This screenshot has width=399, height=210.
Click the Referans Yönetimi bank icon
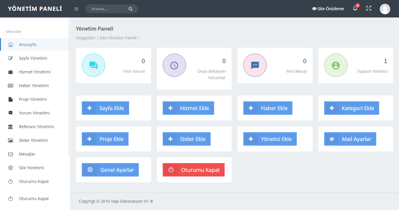(11, 127)
